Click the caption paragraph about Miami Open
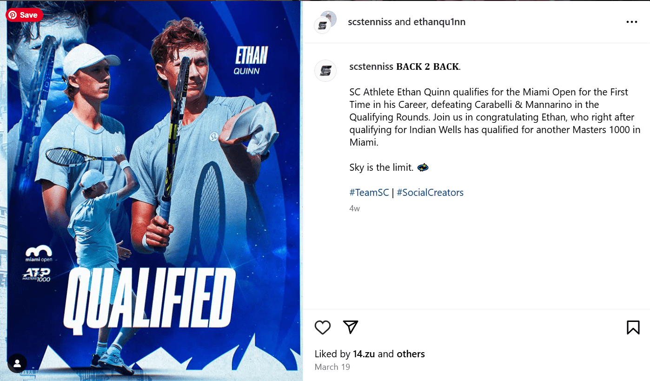The image size is (650, 381). 488,117
